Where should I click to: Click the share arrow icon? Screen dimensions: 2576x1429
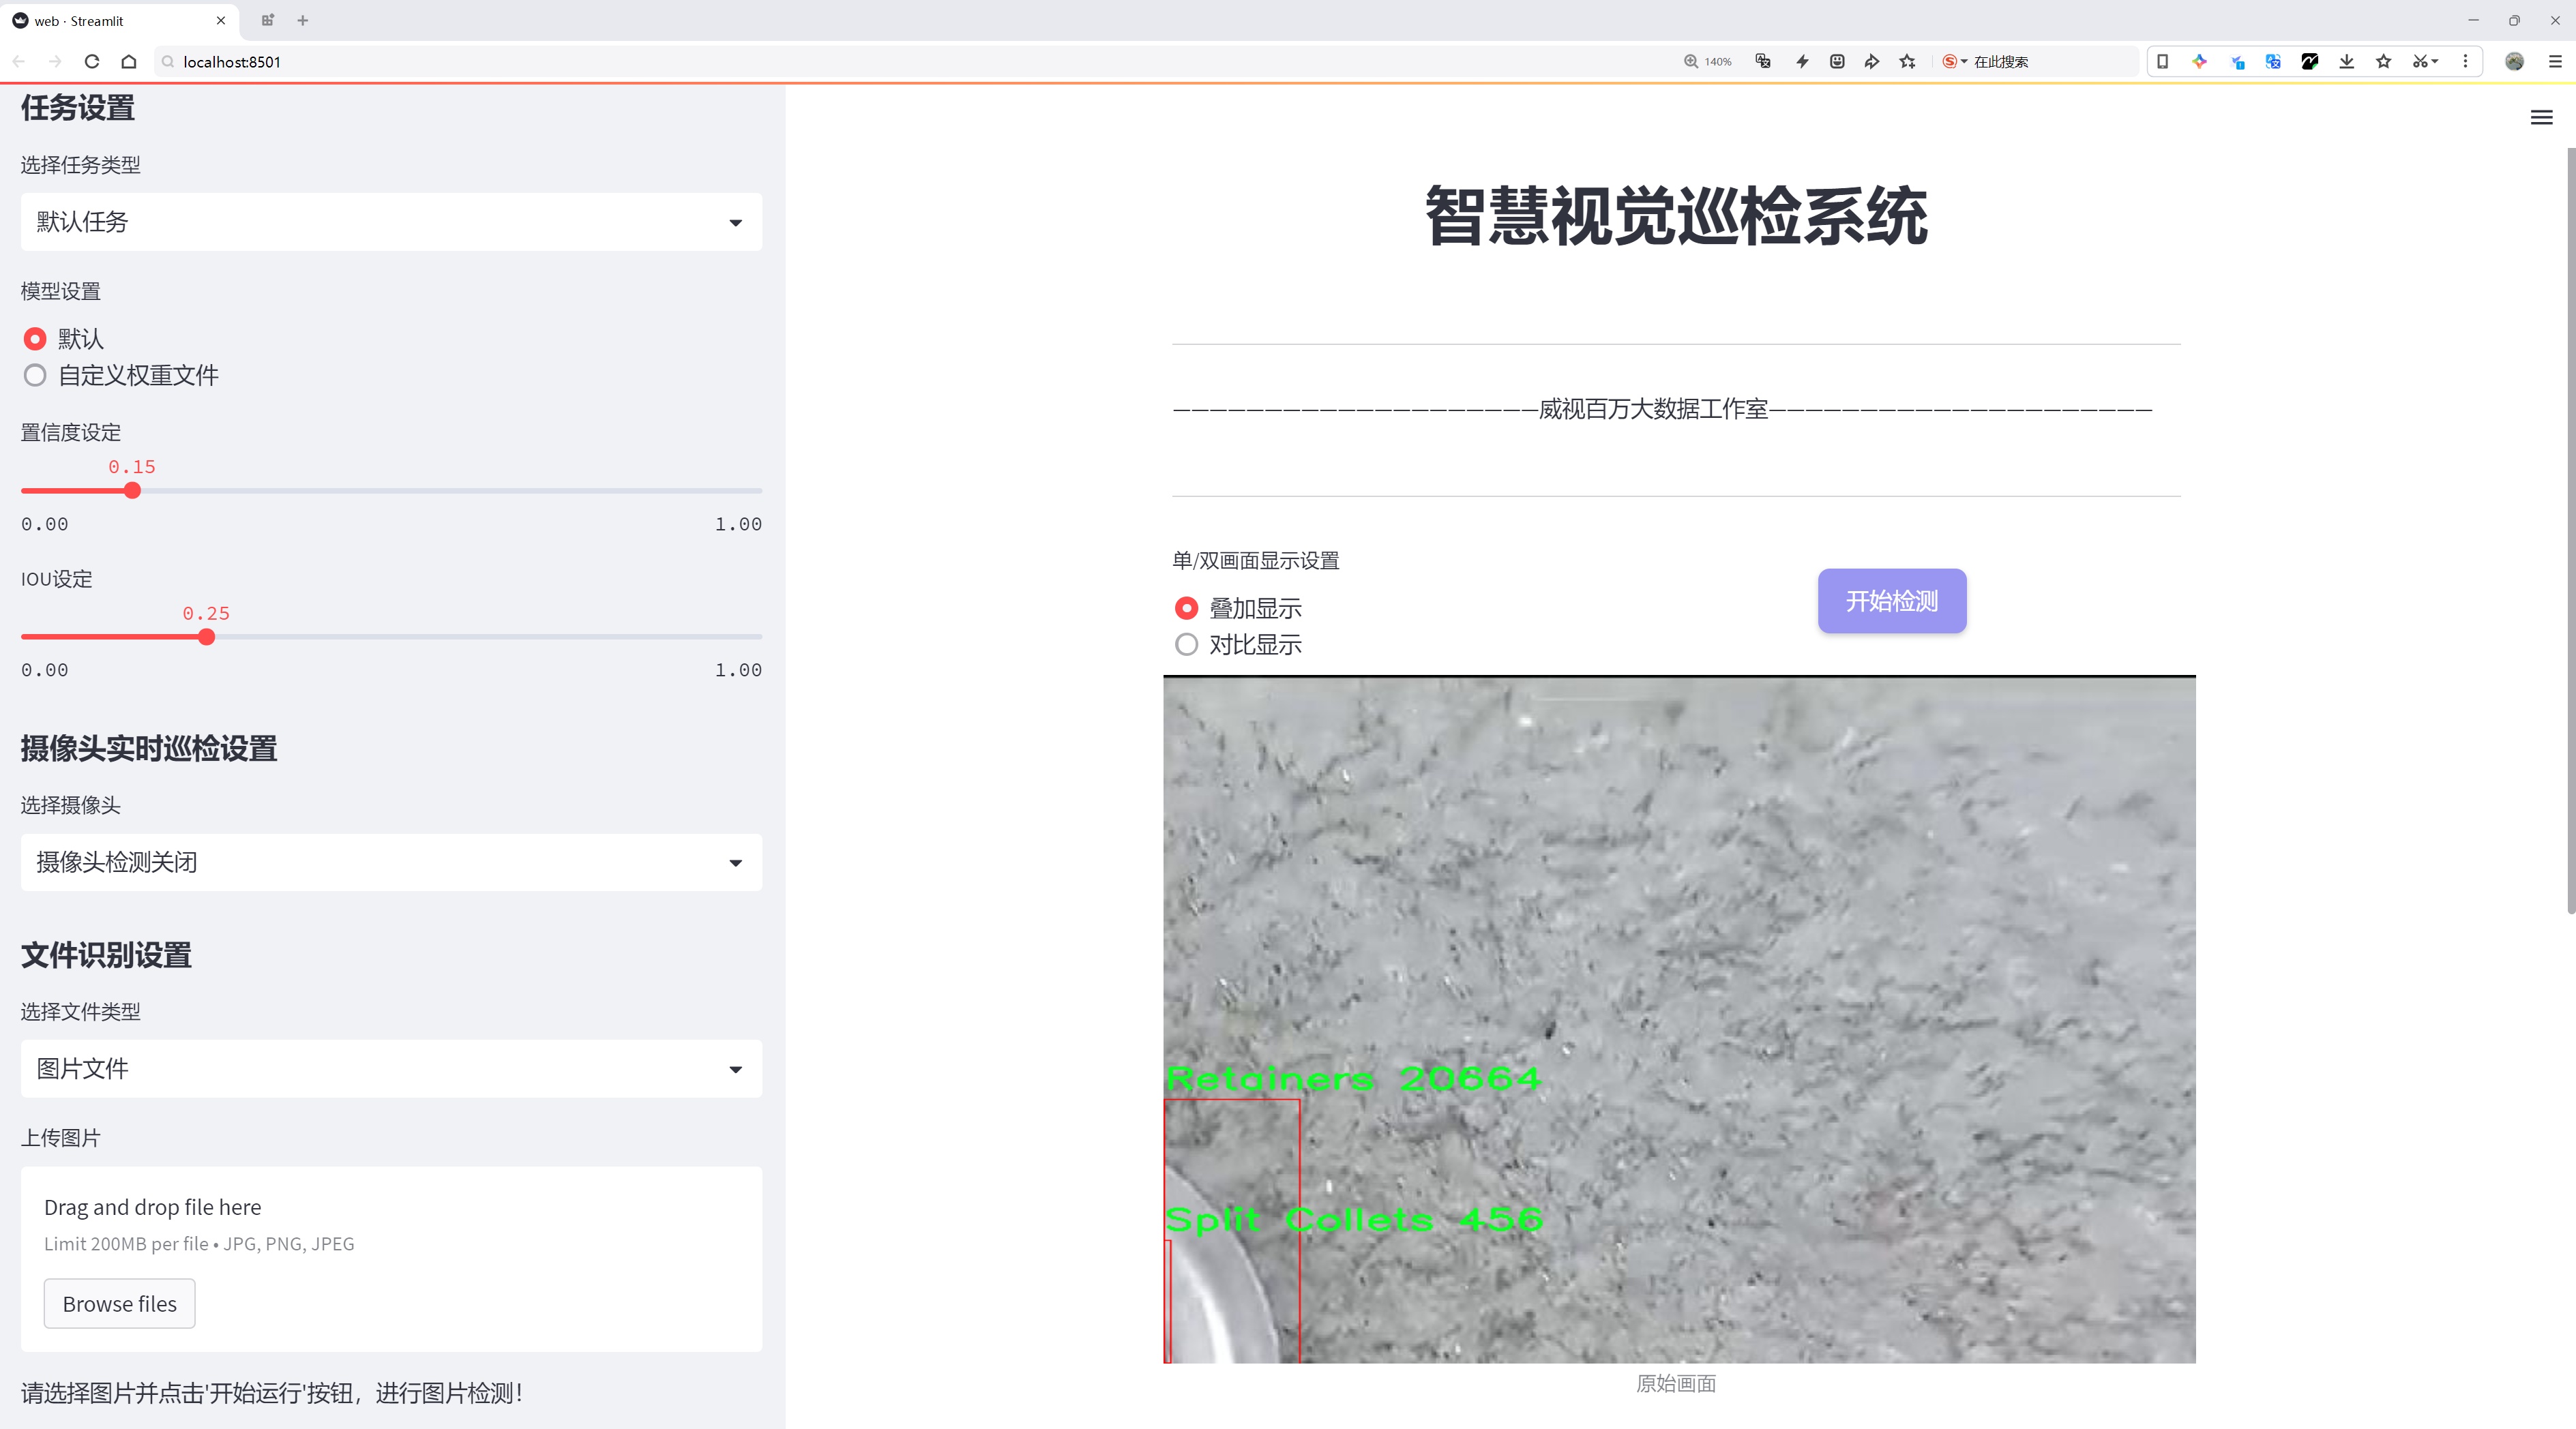click(1872, 62)
